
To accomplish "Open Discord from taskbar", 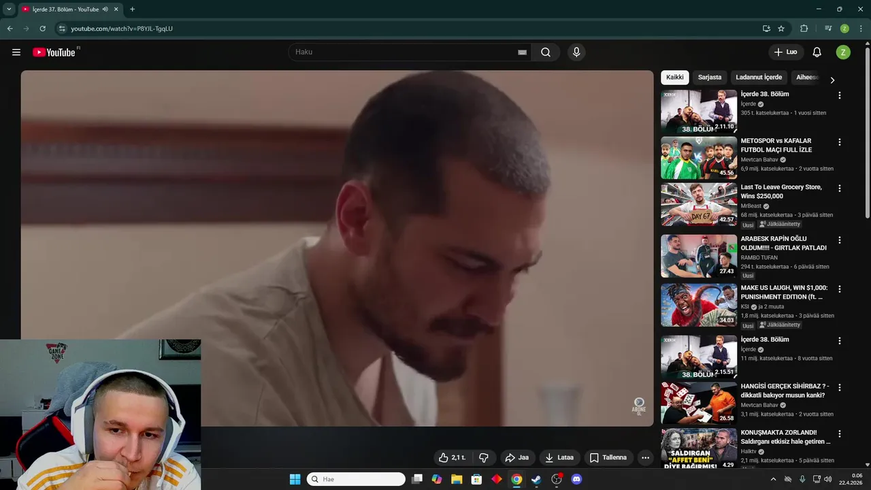I will (x=577, y=479).
